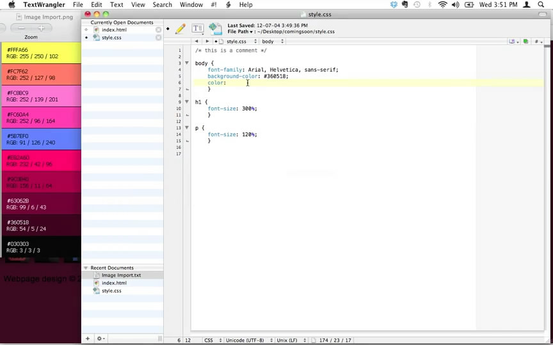Open the style.css document popup in navigation bar

[236, 41]
